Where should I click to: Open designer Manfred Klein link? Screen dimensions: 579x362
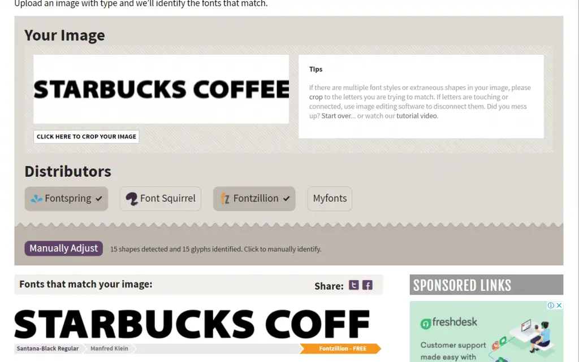pyautogui.click(x=109, y=348)
